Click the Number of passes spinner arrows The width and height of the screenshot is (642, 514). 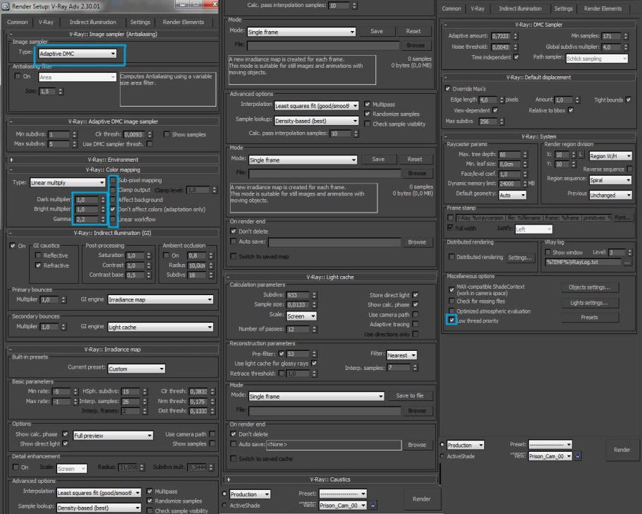(315, 329)
